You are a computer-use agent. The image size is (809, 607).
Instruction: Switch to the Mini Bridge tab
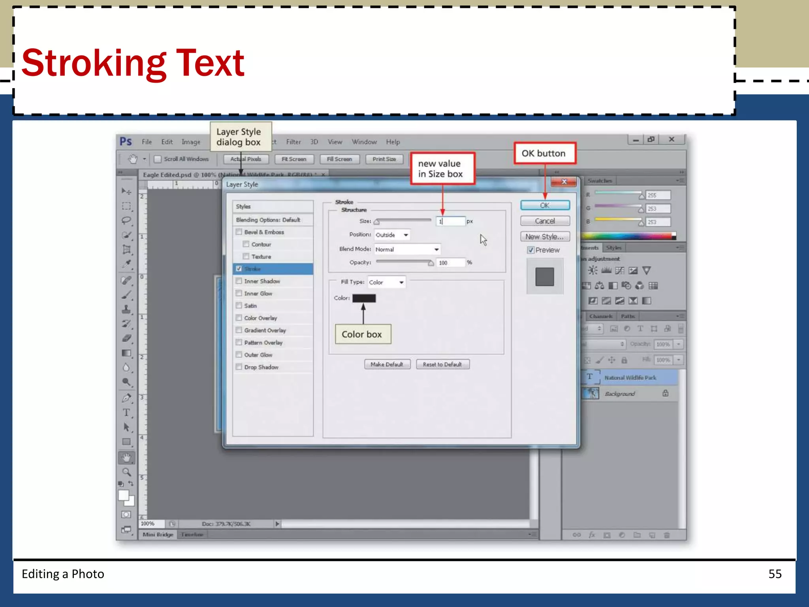[x=158, y=535]
